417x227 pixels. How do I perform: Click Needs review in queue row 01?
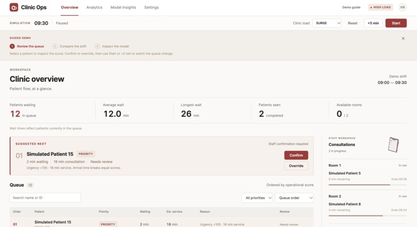289,224
